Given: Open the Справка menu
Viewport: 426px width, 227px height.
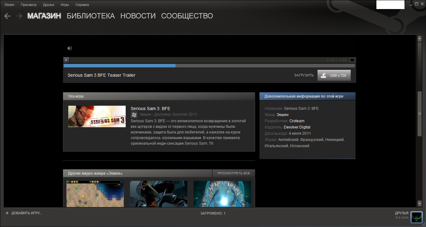Looking at the screenshot, I should click(82, 5).
